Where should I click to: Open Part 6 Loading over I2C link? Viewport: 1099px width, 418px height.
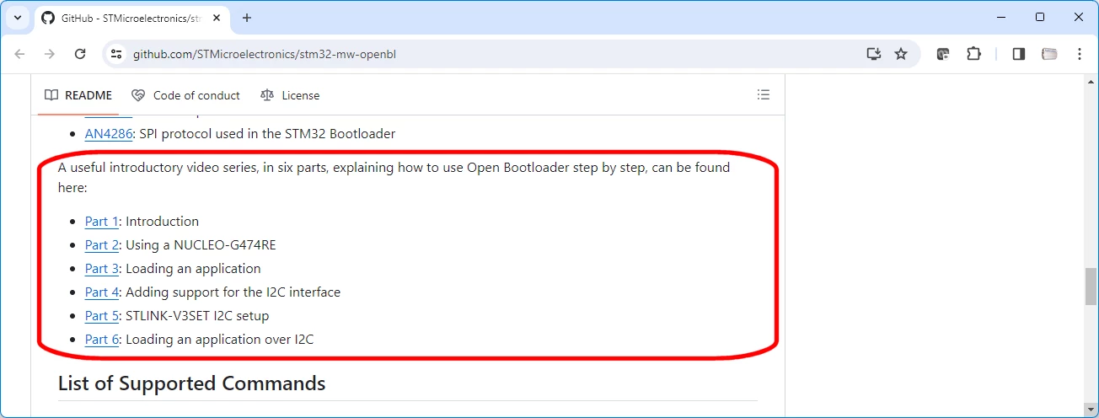tap(102, 339)
